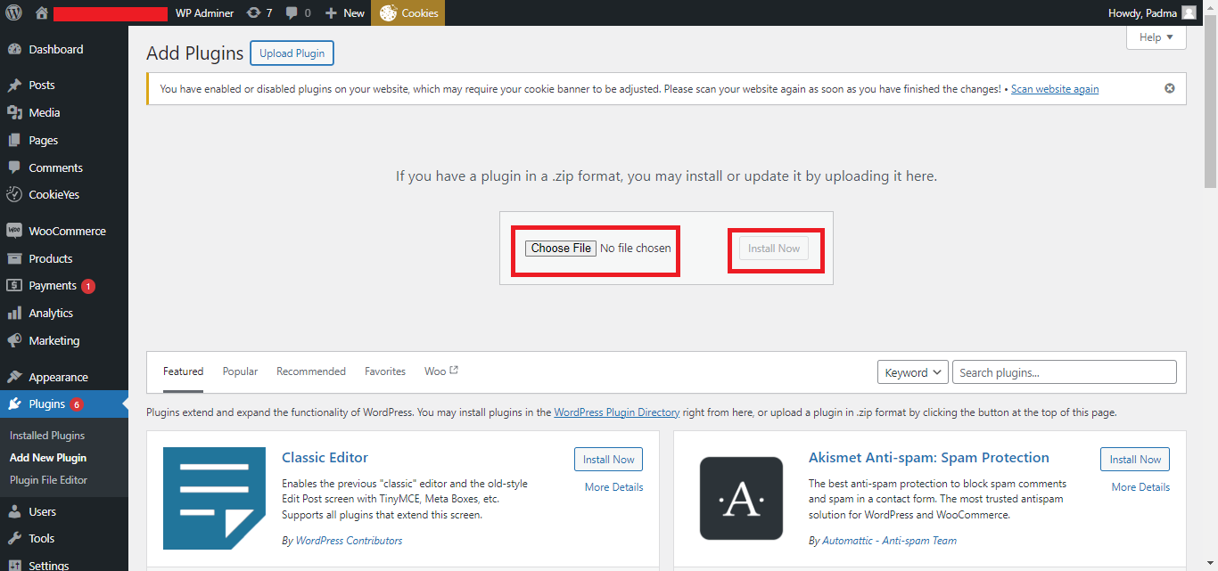Image resolution: width=1218 pixels, height=571 pixels.
Task: Install Classic Editor plugin
Action: [x=609, y=460]
